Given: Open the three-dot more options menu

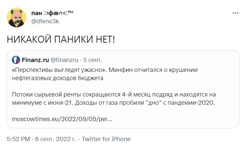Looking at the screenshot, I should [235, 13].
